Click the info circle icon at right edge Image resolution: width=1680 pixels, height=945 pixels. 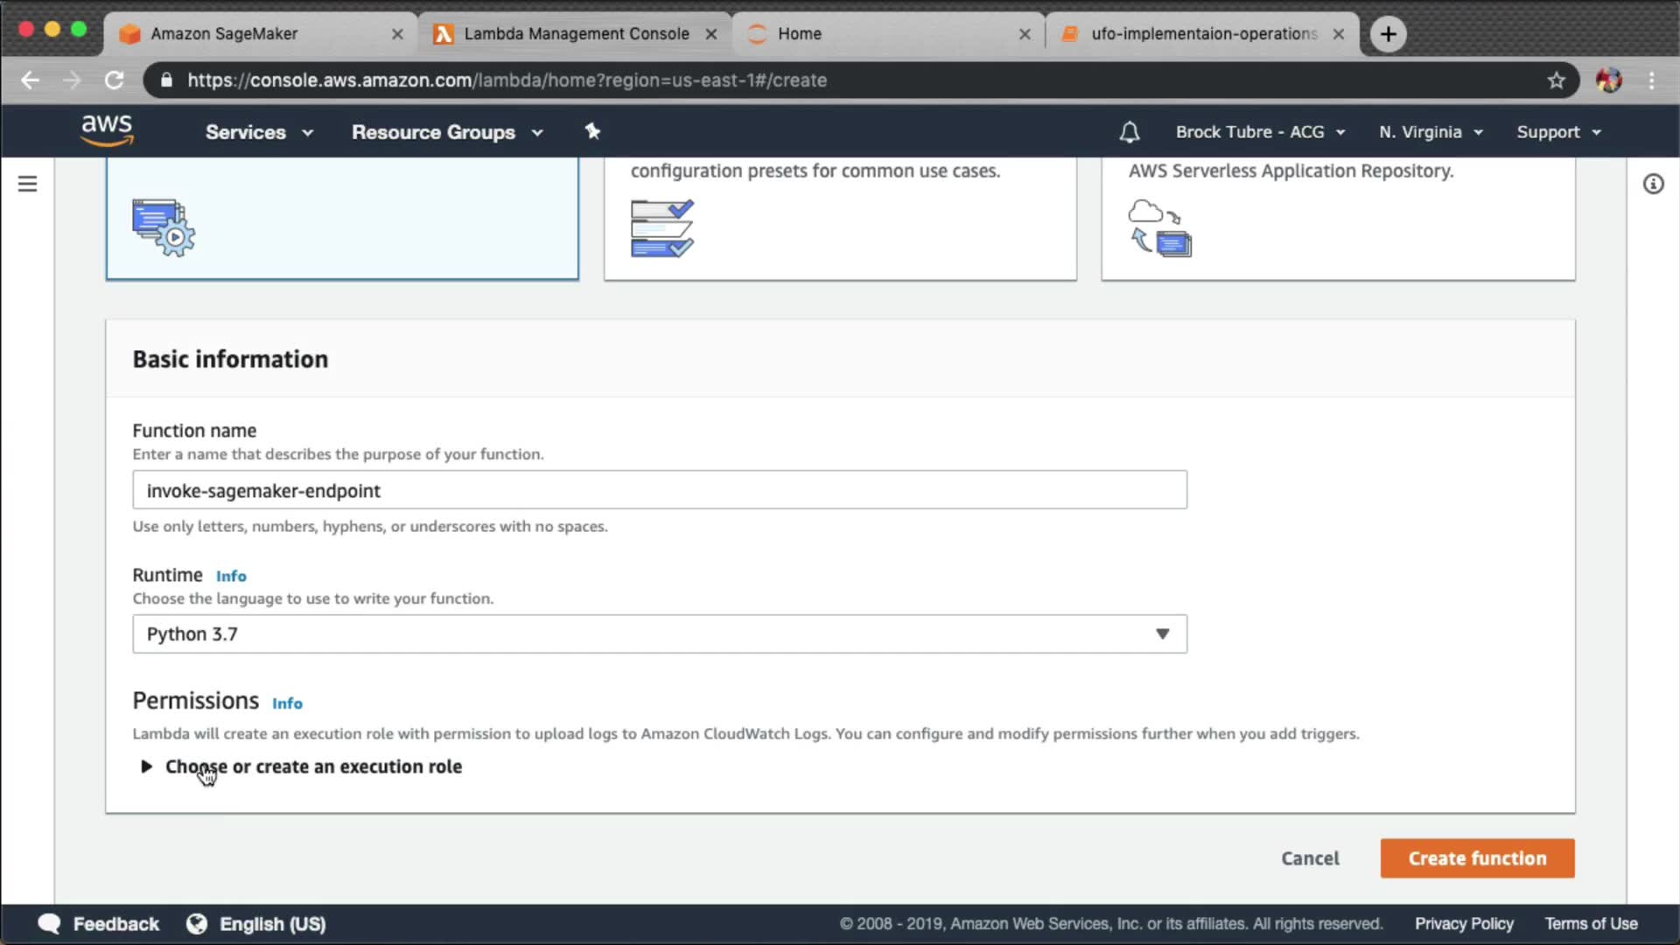click(x=1652, y=184)
